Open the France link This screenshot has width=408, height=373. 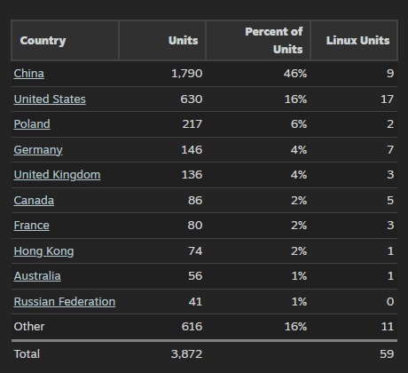[x=31, y=226]
